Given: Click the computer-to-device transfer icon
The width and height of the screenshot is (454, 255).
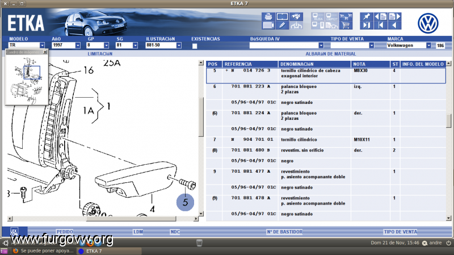Looking at the screenshot, I should tap(318, 26).
